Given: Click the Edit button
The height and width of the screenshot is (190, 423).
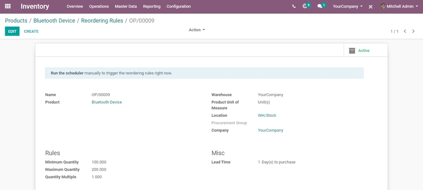Looking at the screenshot, I should point(12,31).
